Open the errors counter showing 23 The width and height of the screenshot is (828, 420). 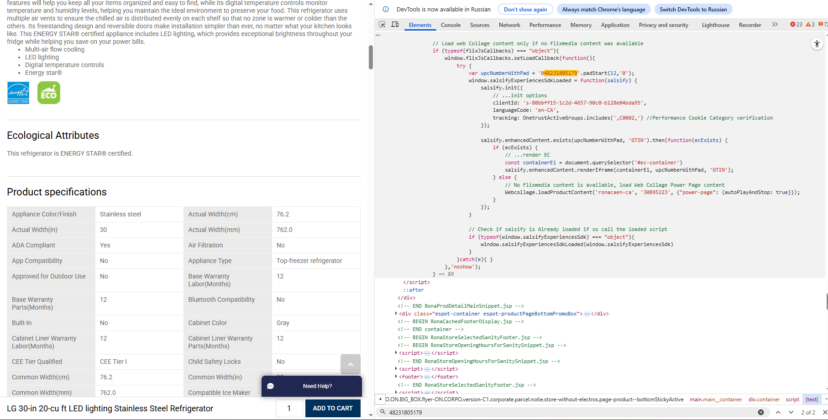[x=796, y=25]
